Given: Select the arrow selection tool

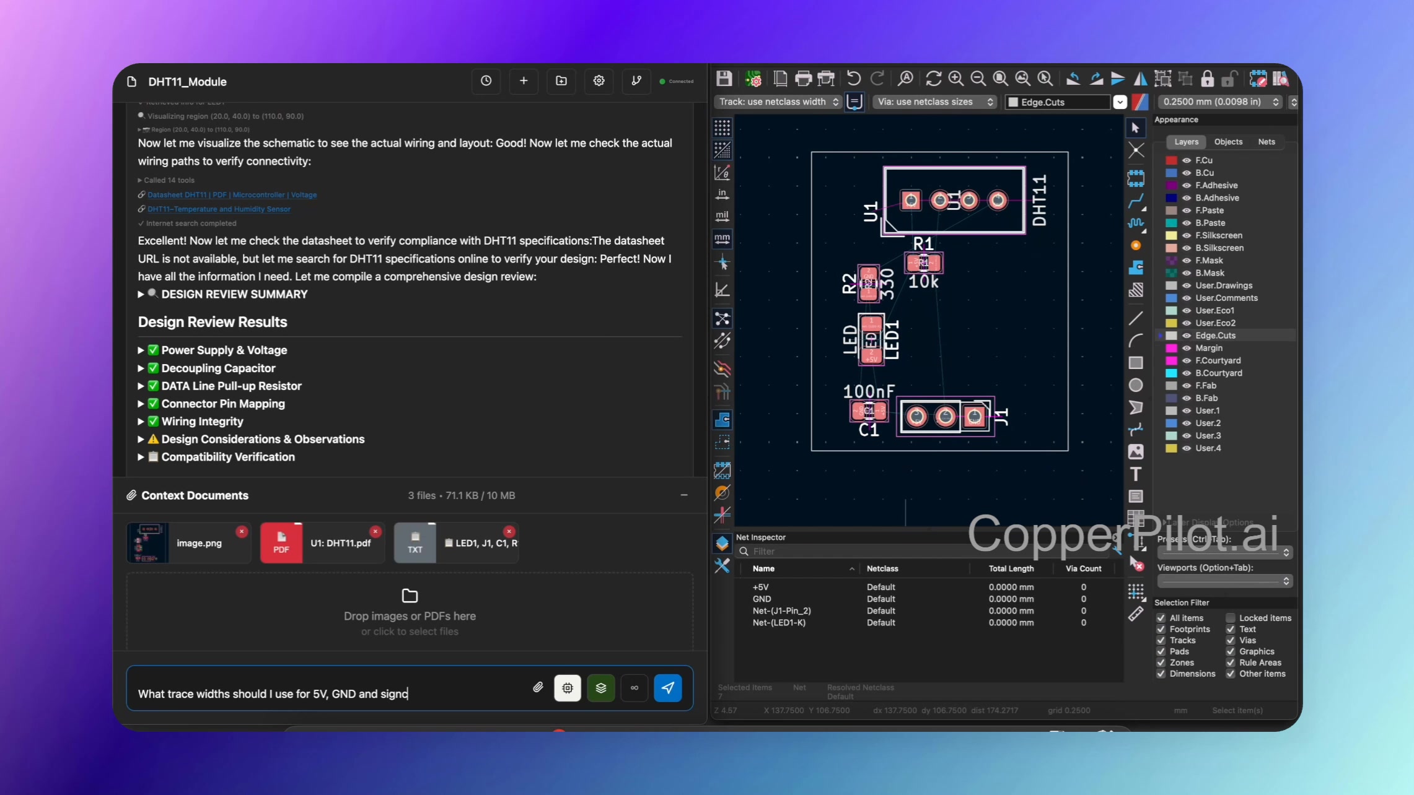Looking at the screenshot, I should pos(1136,128).
